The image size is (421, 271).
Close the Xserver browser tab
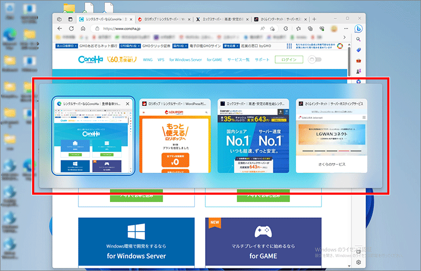click(247, 19)
